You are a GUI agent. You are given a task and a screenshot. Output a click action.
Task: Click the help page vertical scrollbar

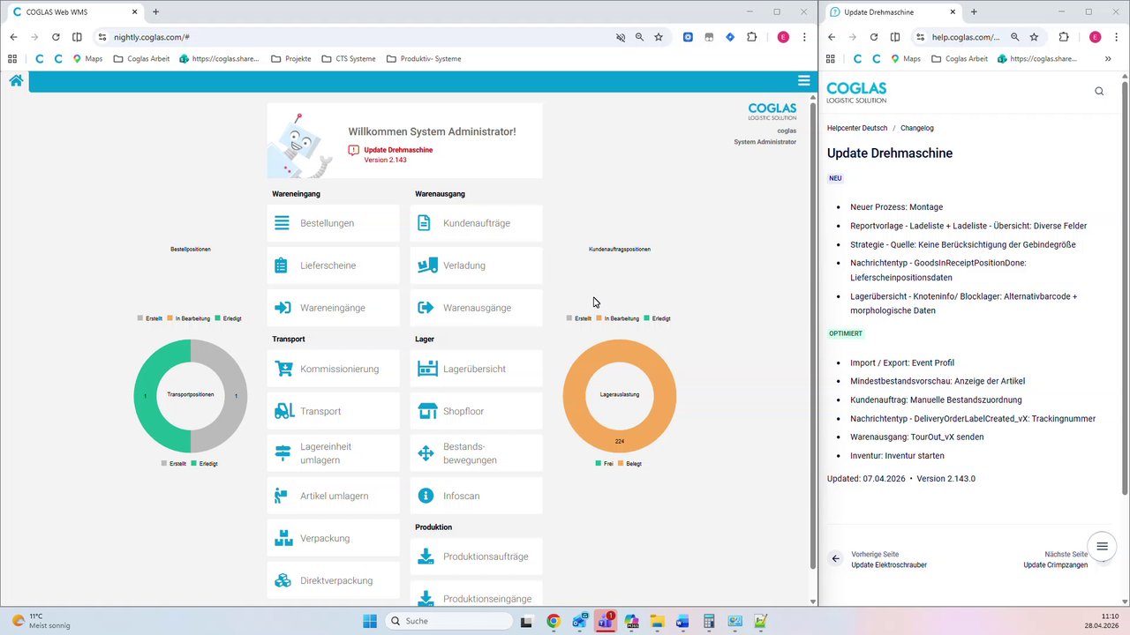pos(1125,287)
